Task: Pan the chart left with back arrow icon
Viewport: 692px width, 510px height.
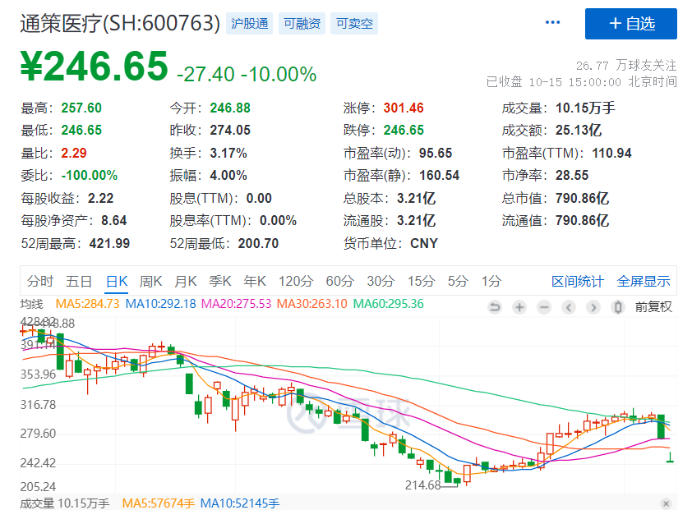Action: tap(568, 307)
